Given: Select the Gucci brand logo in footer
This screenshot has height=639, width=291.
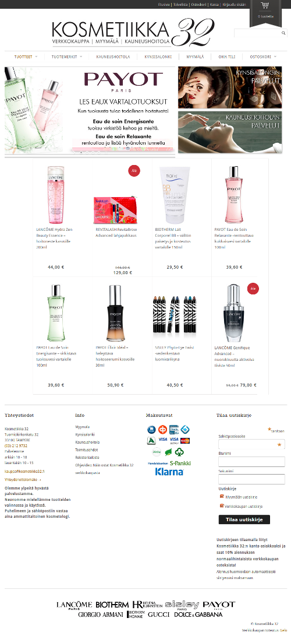Looking at the screenshot, I should (158, 614).
